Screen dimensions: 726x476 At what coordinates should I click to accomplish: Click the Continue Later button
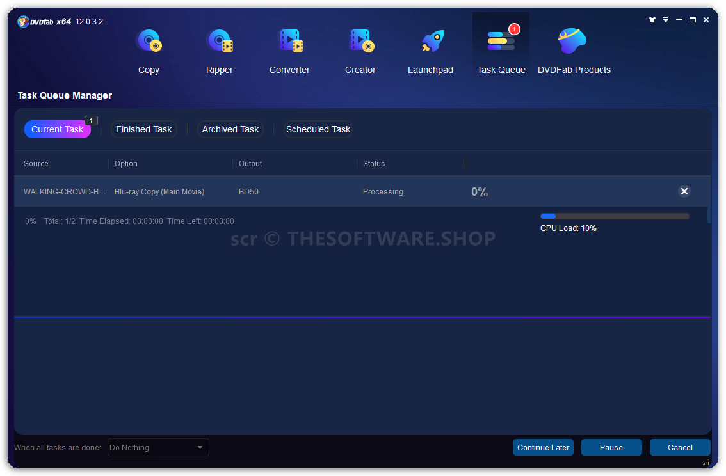click(543, 448)
